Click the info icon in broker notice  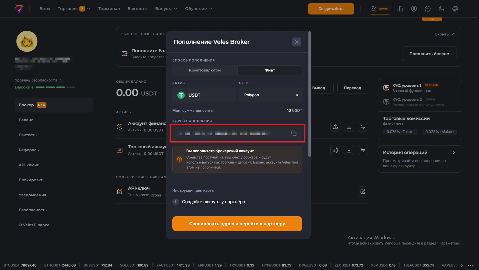180,159
